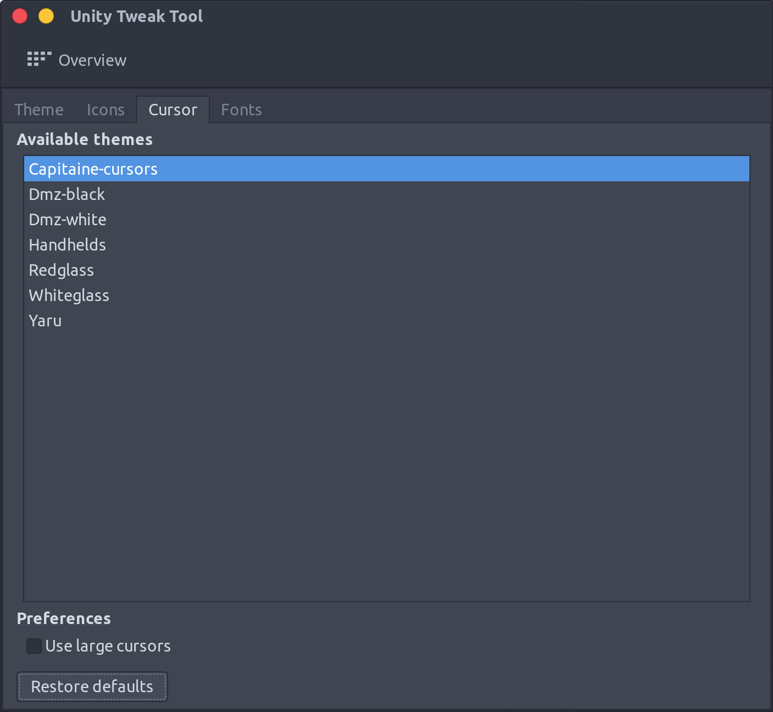Select the Redglass cursor theme
Image resolution: width=773 pixels, height=712 pixels.
point(387,270)
